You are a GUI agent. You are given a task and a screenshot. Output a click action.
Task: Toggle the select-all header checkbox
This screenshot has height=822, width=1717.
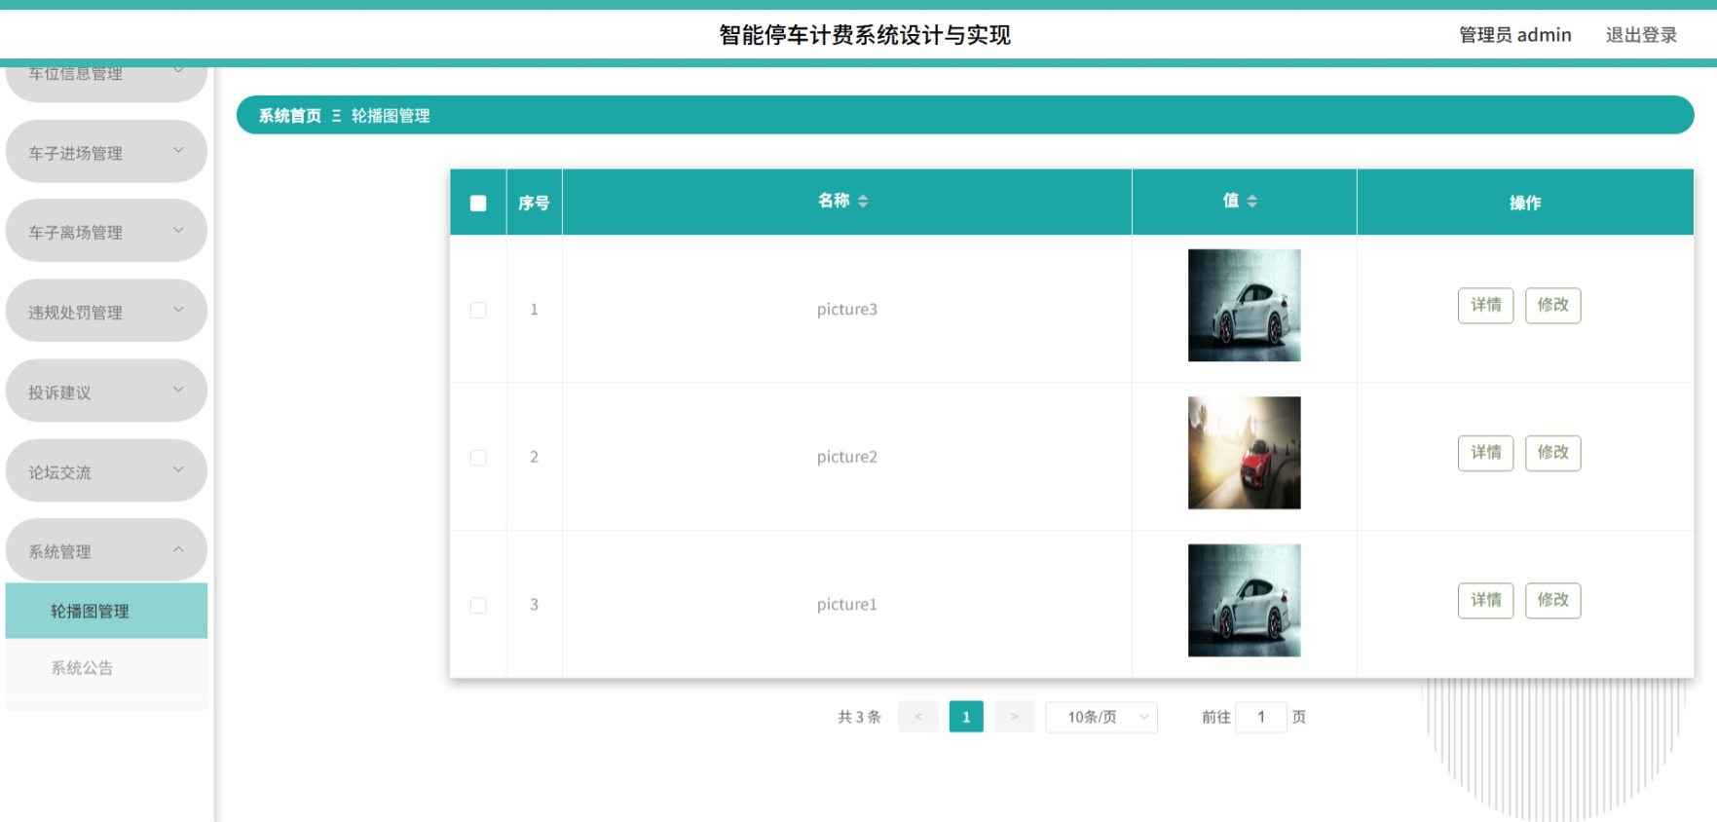(x=478, y=203)
